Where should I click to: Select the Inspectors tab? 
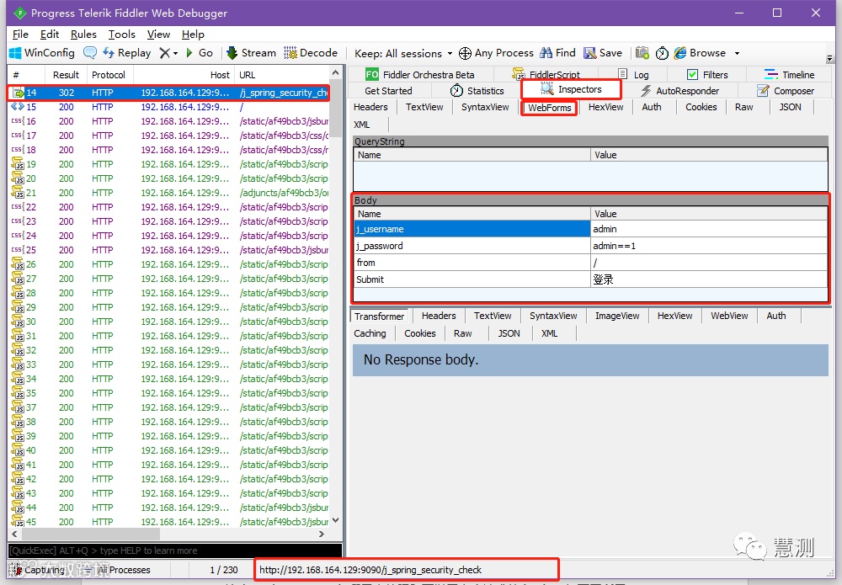572,89
